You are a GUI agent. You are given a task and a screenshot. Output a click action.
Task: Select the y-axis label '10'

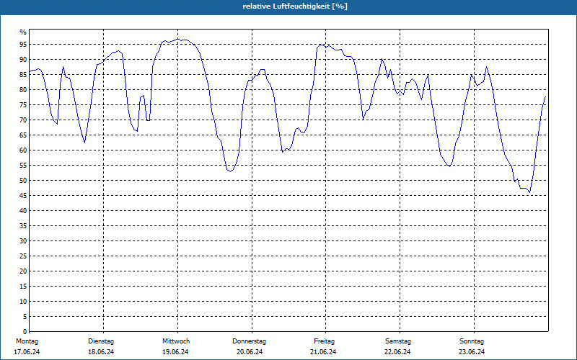(x=23, y=301)
